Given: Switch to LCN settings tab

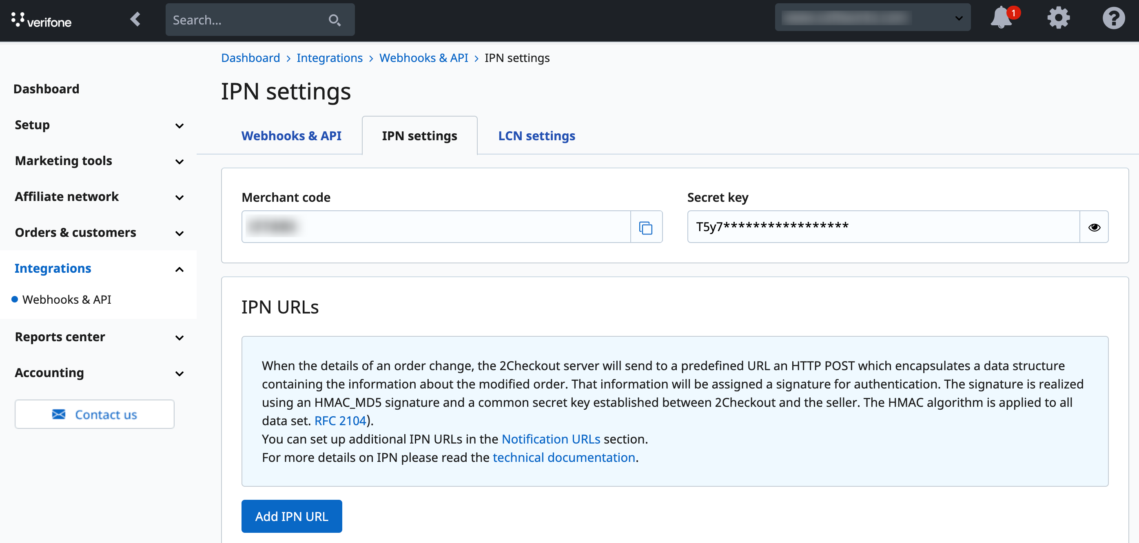Looking at the screenshot, I should pos(536,136).
